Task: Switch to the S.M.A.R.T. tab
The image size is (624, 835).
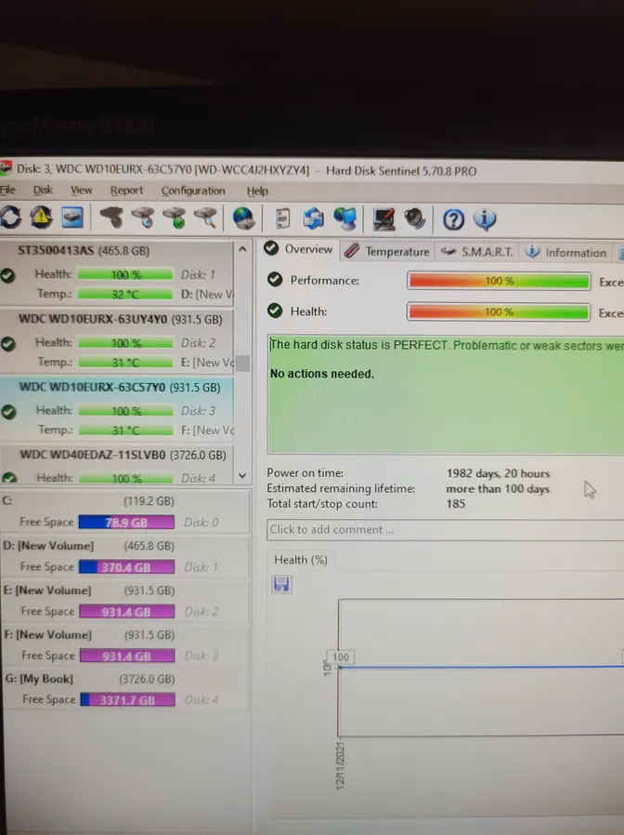Action: (x=477, y=252)
